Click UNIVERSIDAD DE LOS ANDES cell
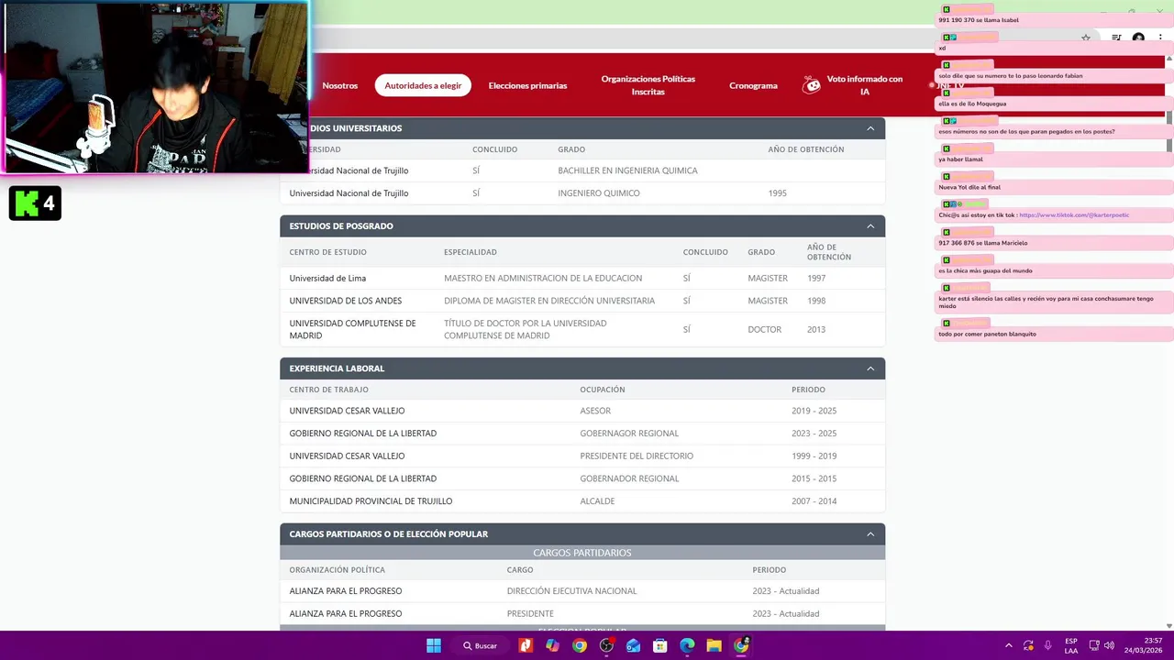 pos(345,301)
